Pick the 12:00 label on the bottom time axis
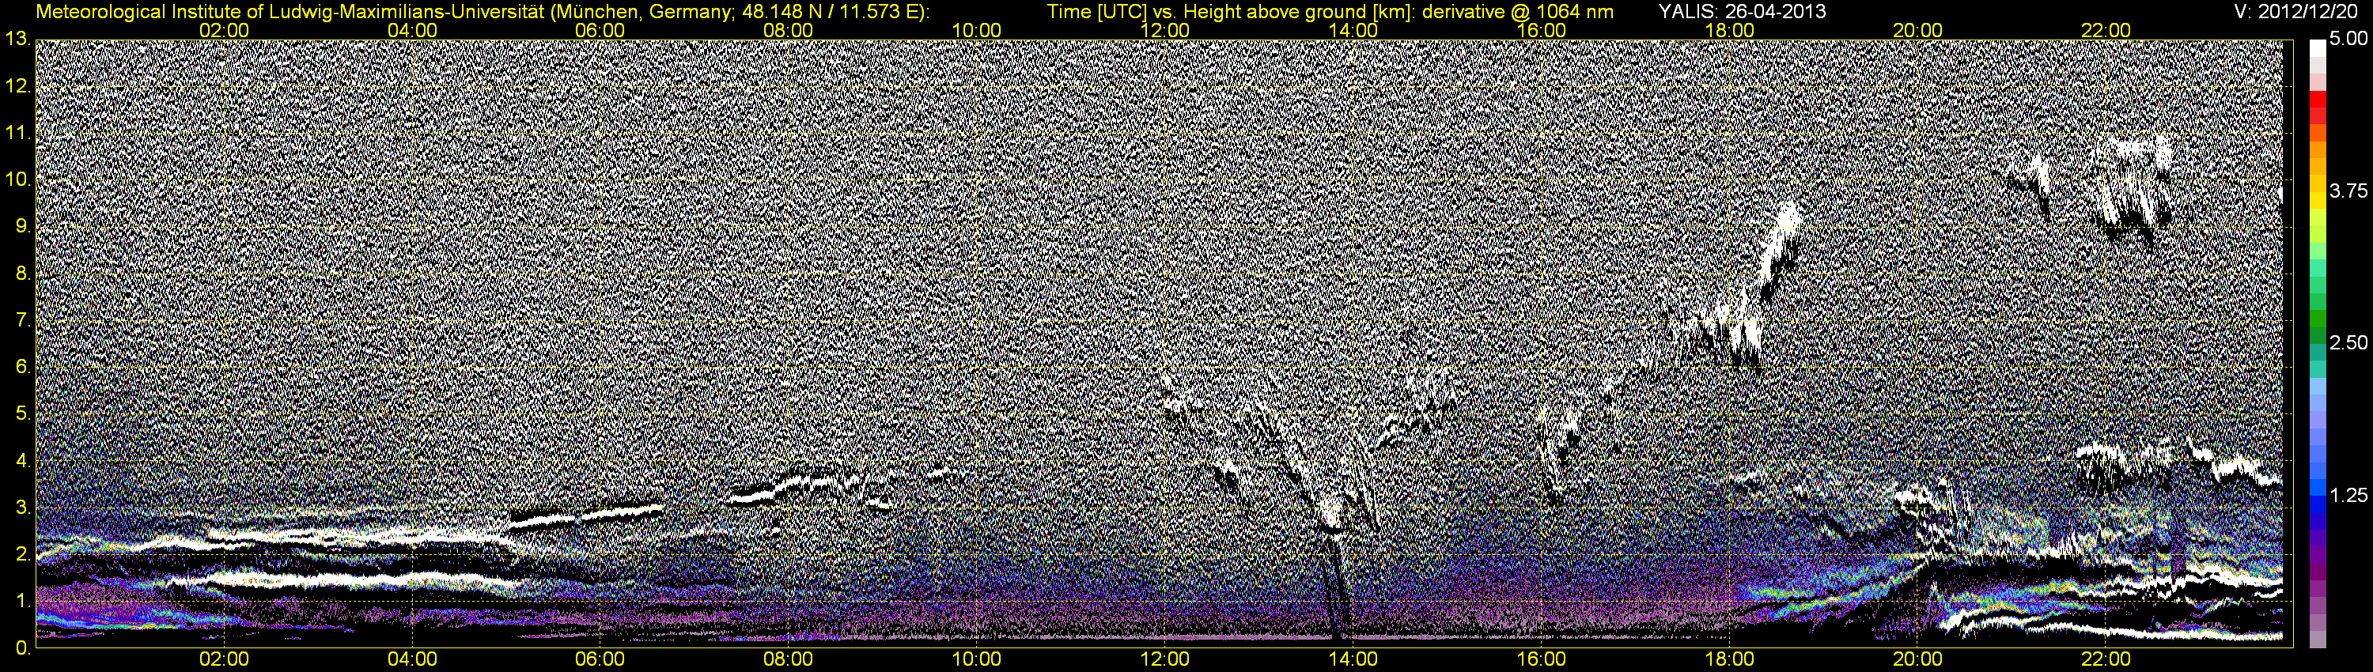The height and width of the screenshot is (672, 2373). click(x=1164, y=660)
